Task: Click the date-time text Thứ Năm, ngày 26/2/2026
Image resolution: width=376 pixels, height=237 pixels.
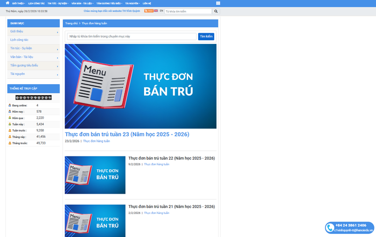Action: point(27,11)
